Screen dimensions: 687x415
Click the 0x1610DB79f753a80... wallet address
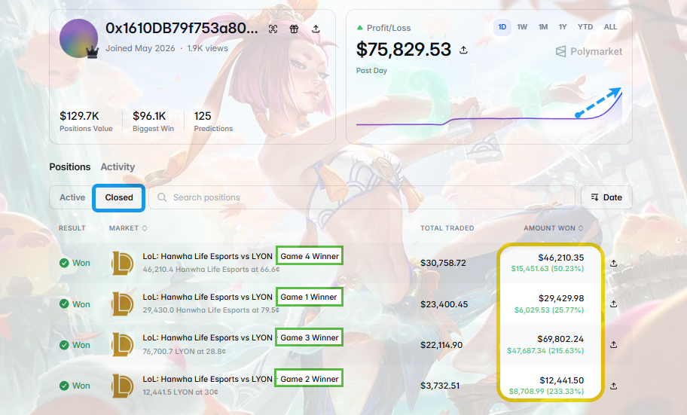coord(182,28)
